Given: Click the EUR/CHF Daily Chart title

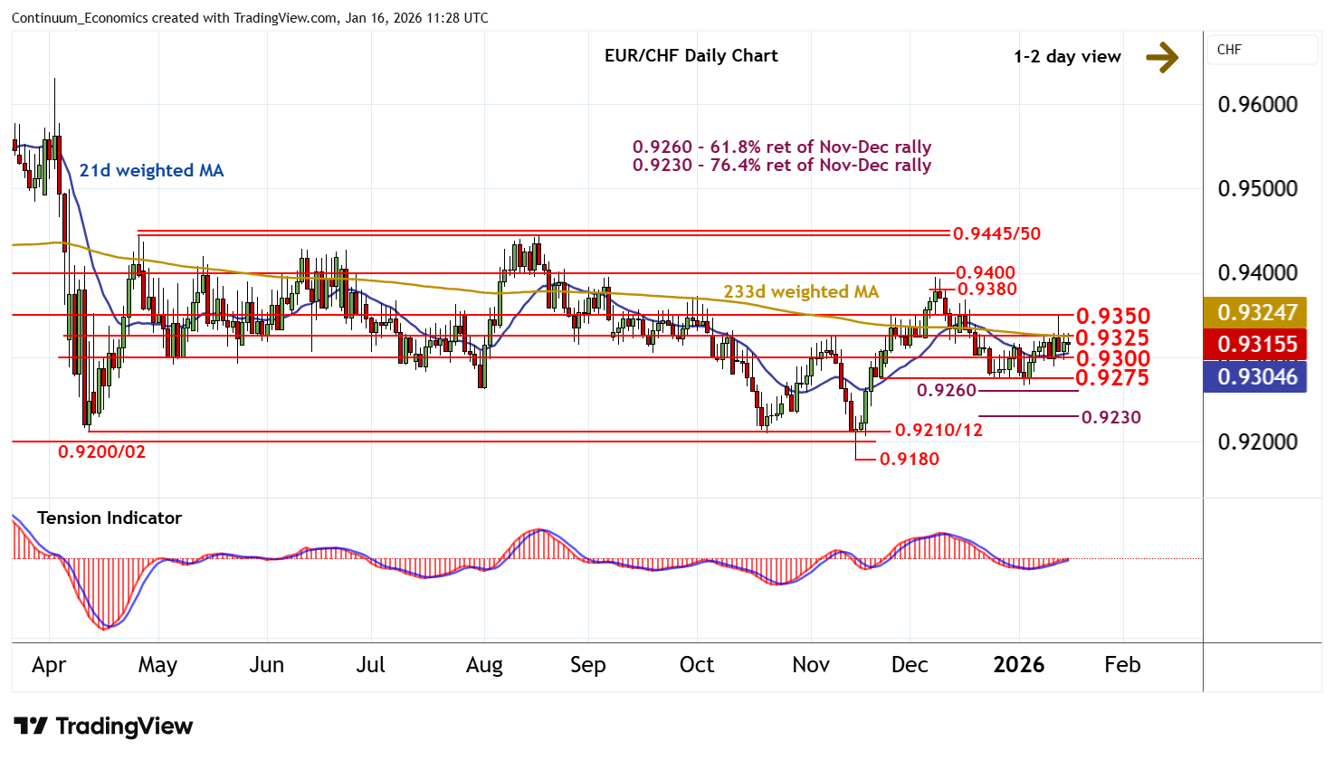Looking at the screenshot, I should click(691, 55).
